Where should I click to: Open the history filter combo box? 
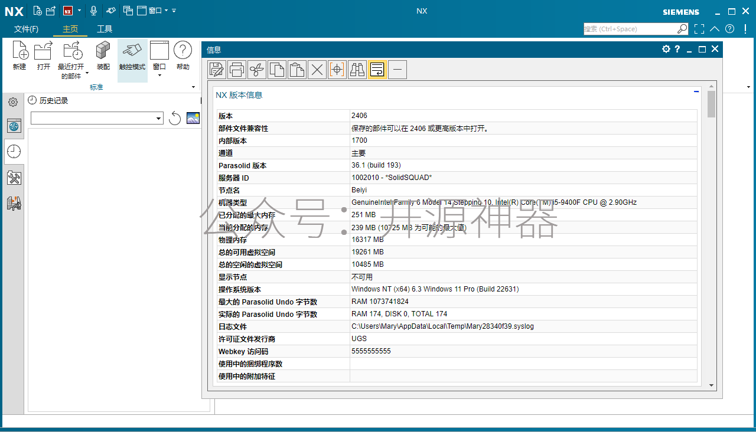[x=97, y=119]
